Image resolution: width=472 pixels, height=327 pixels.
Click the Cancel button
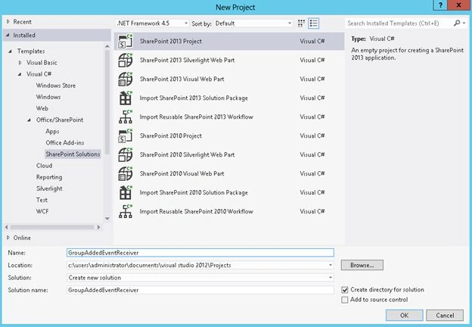[x=445, y=315]
